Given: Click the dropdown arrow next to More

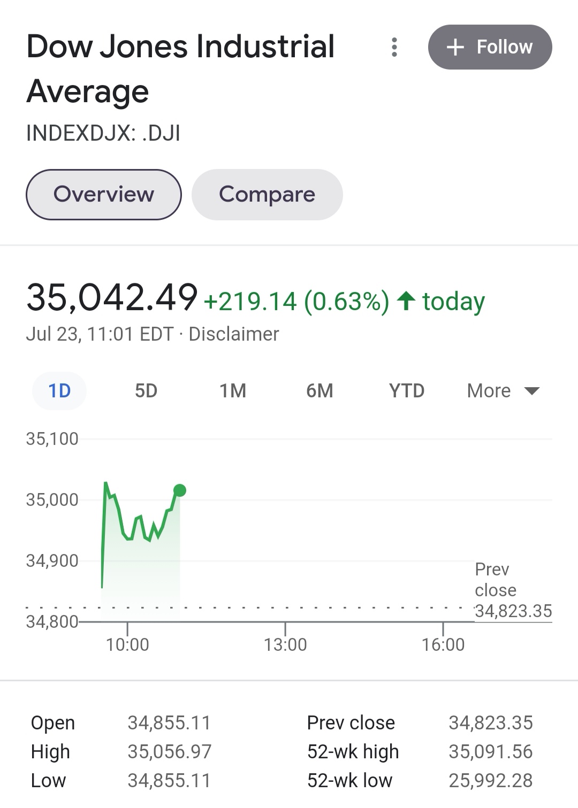Looking at the screenshot, I should tap(531, 391).
